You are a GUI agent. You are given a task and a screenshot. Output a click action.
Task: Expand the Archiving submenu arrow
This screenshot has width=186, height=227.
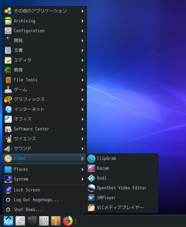(83, 21)
